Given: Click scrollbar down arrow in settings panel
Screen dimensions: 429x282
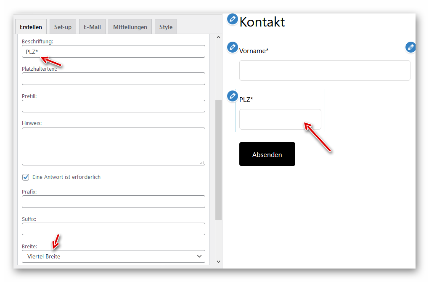Looking at the screenshot, I should pyautogui.click(x=218, y=261).
